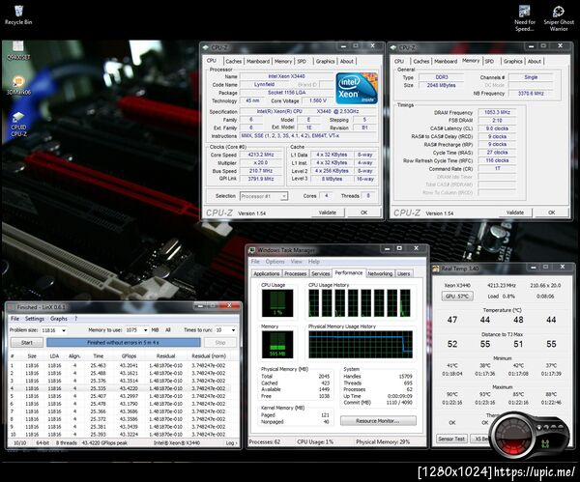Click Validate in the CPU-Z CPU-tab window
Viewport: 580px width, 482px height.
(x=328, y=213)
